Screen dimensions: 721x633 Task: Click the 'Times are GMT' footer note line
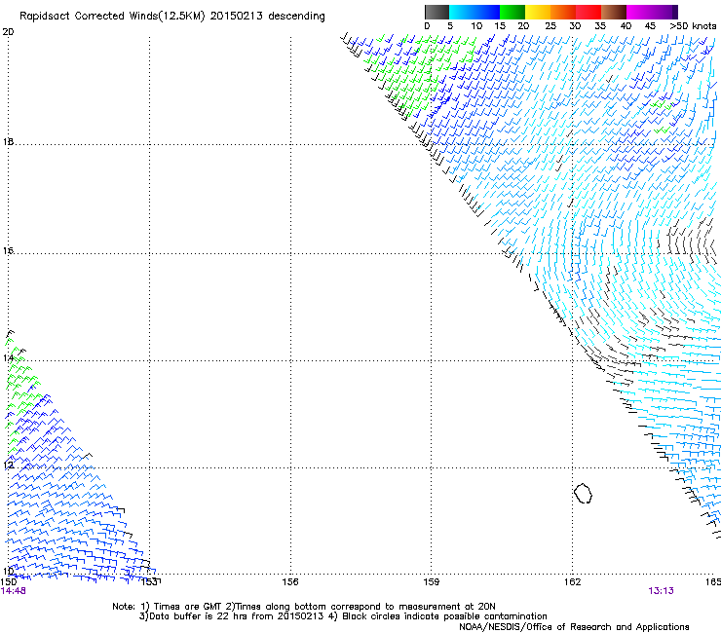coord(304,607)
